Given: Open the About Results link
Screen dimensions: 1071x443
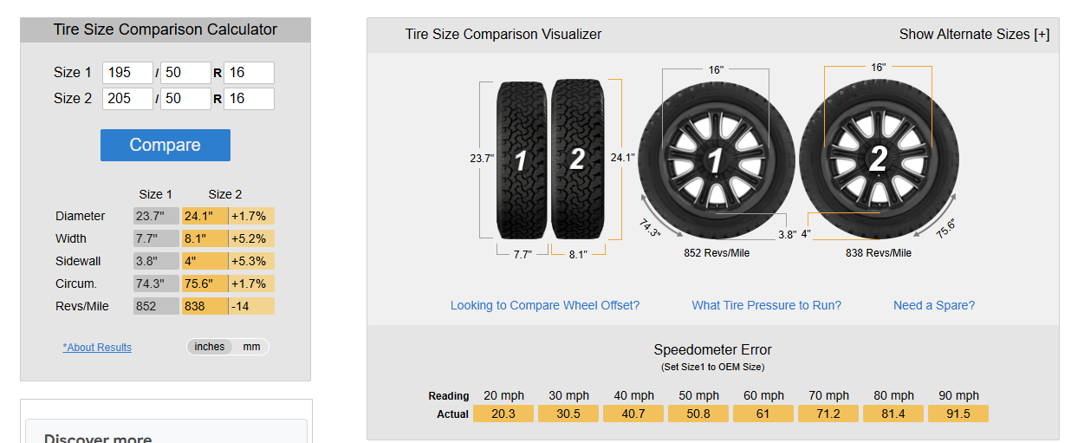Looking at the screenshot, I should pos(97,348).
